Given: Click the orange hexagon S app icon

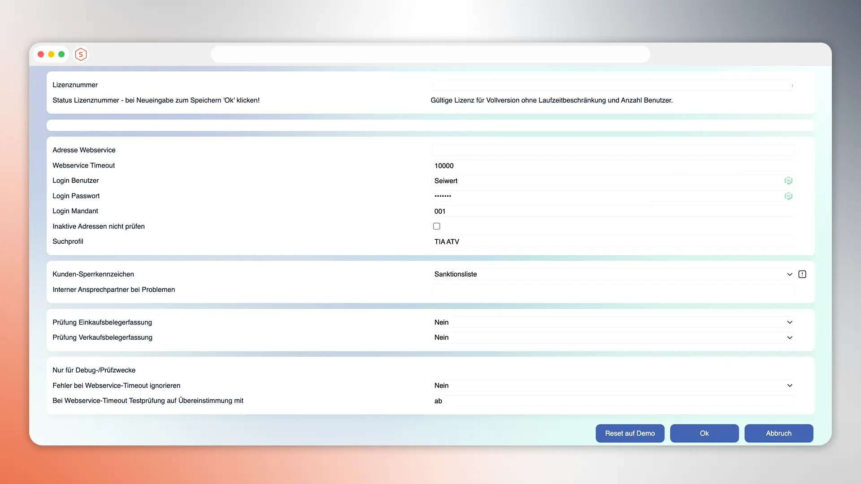Looking at the screenshot, I should point(81,54).
